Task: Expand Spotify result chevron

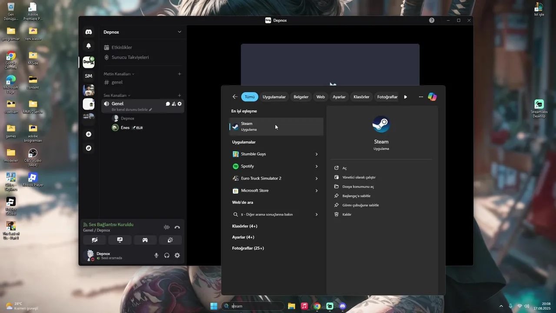Action: [x=317, y=166]
